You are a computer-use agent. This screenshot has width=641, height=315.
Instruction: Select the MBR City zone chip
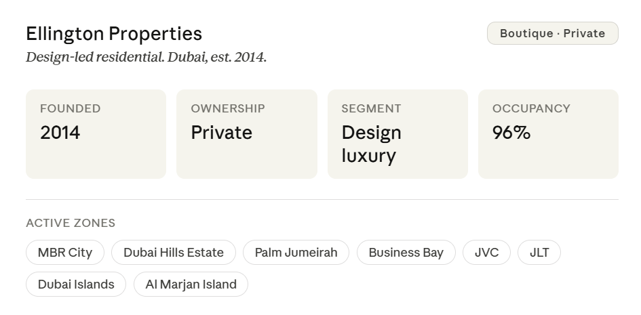pos(65,253)
